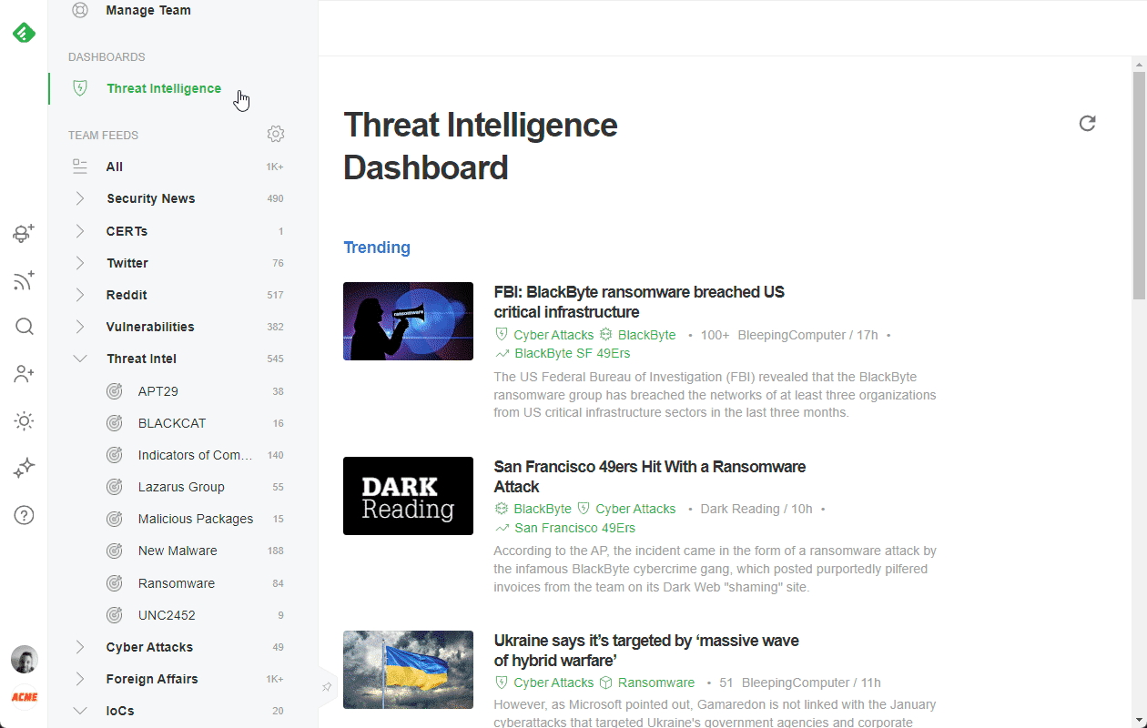Refresh the Threat Intelligence Dashboard
Image resolution: width=1147 pixels, height=728 pixels.
click(1087, 123)
